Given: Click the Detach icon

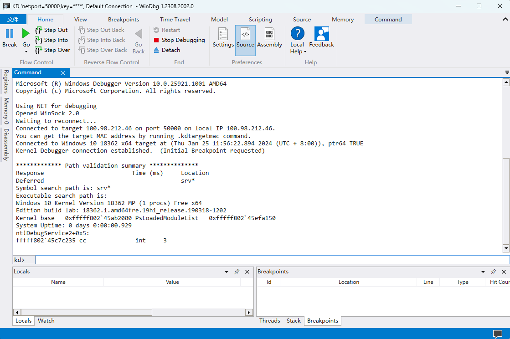Looking at the screenshot, I should click(156, 50).
